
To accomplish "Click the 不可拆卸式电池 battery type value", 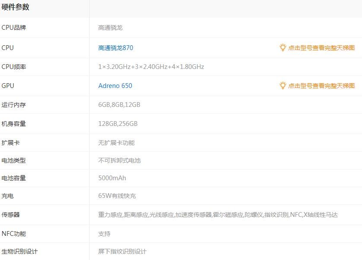I will click(119, 160).
